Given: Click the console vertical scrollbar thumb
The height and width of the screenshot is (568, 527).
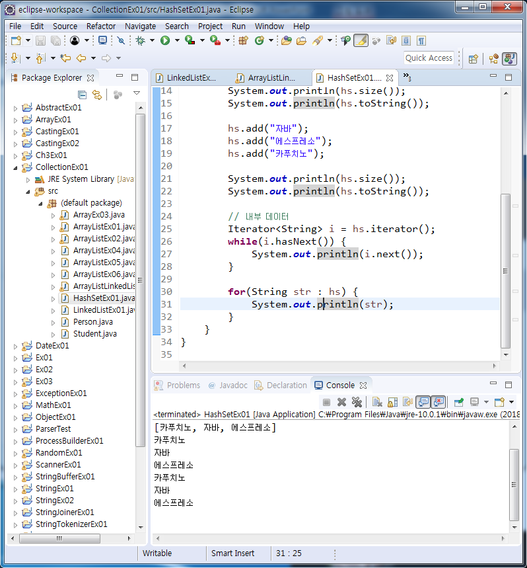Looking at the screenshot, I should coord(514,485).
